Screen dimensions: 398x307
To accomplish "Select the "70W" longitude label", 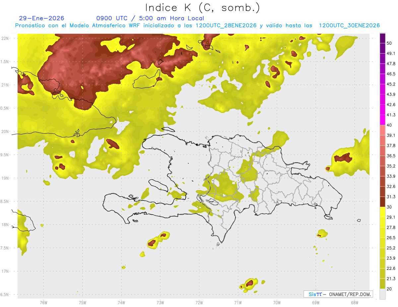I will tap(277, 302).
